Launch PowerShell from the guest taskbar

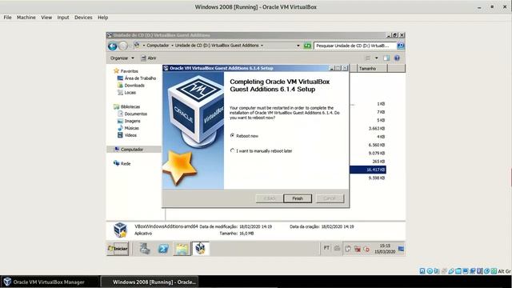163,249
